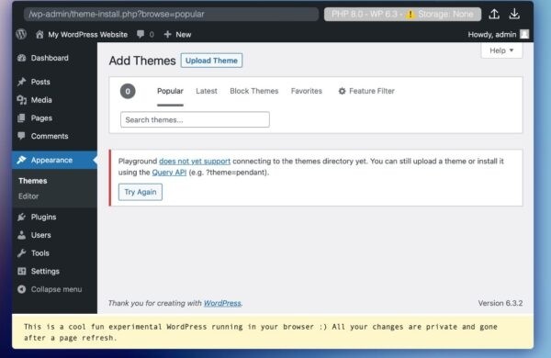
Task: Click the home icon for My WordPress Website
Action: click(39, 35)
